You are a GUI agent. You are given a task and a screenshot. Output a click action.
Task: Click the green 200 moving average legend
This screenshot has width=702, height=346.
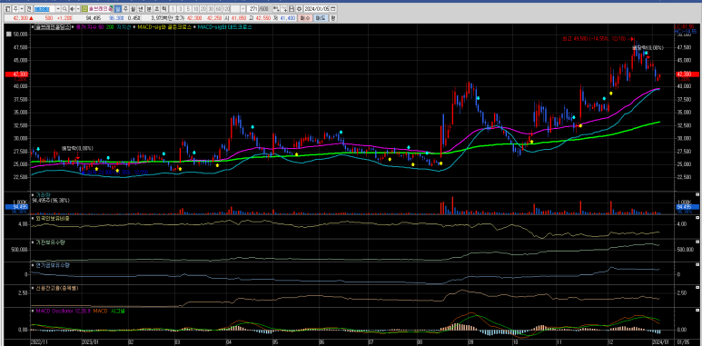click(110, 27)
